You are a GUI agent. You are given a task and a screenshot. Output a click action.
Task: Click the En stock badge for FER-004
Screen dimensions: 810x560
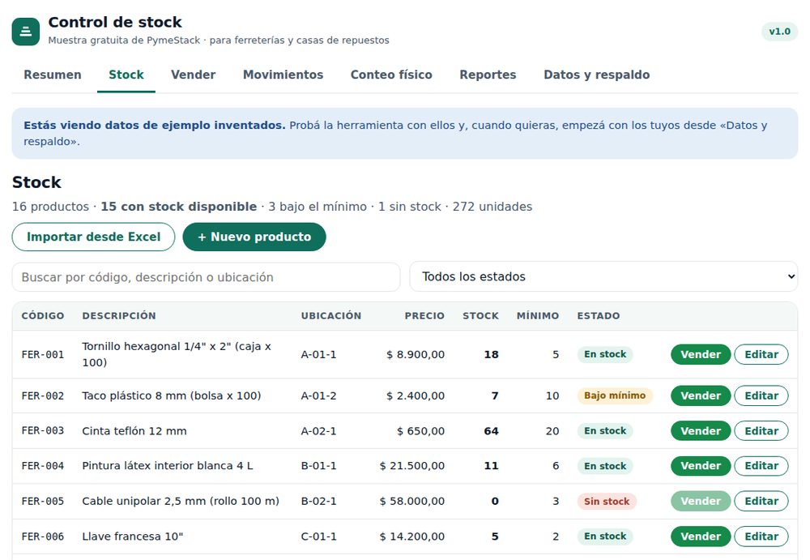605,466
